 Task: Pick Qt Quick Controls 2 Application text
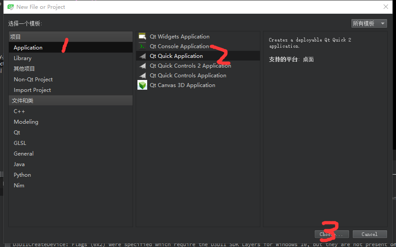(190, 66)
